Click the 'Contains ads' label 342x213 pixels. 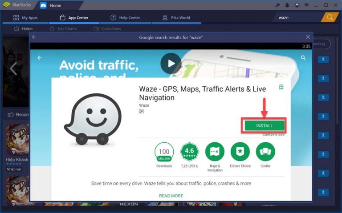[273, 135]
